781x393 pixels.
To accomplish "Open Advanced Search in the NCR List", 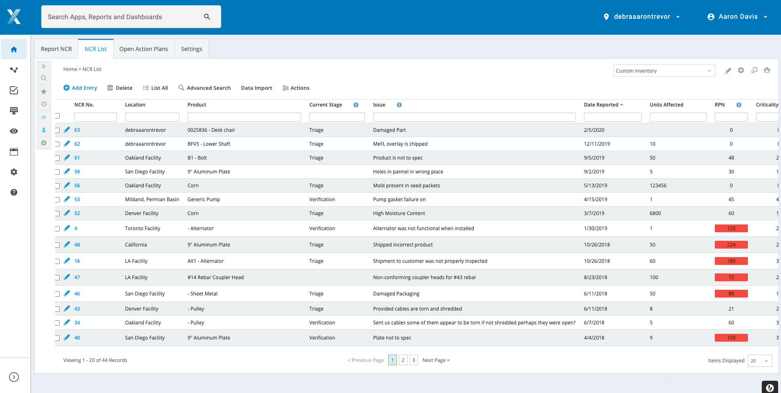I will [204, 88].
